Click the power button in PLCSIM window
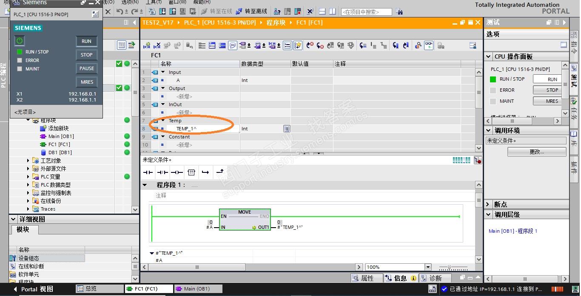Image resolution: width=581 pixels, height=296 pixels. (x=20, y=41)
